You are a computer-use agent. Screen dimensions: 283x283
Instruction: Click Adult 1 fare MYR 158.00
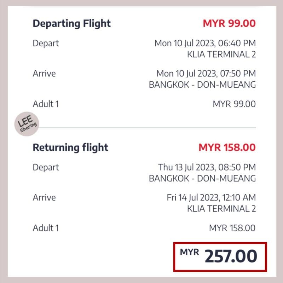pyautogui.click(x=232, y=228)
